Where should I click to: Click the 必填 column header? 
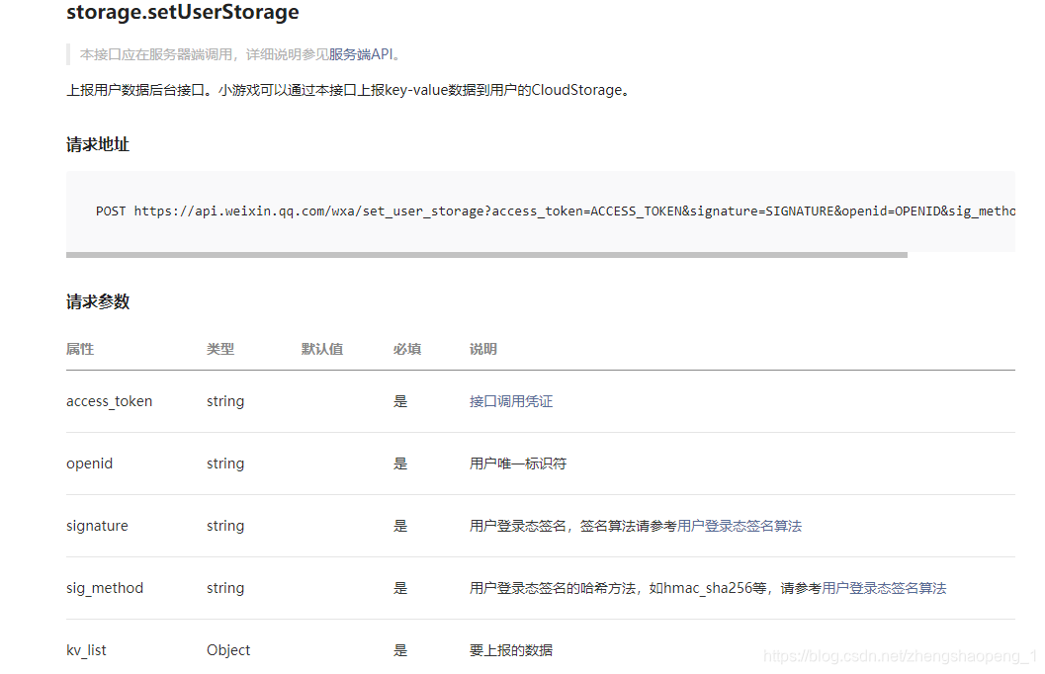click(406, 349)
